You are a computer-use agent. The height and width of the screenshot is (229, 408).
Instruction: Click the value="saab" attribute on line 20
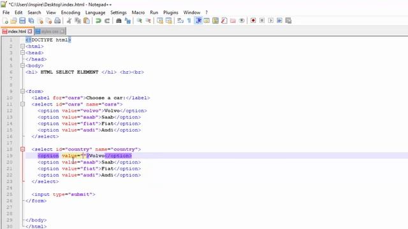pos(80,162)
